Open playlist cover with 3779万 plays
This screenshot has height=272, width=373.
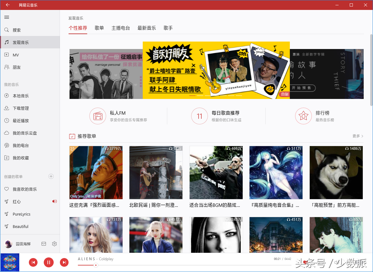click(x=96, y=172)
